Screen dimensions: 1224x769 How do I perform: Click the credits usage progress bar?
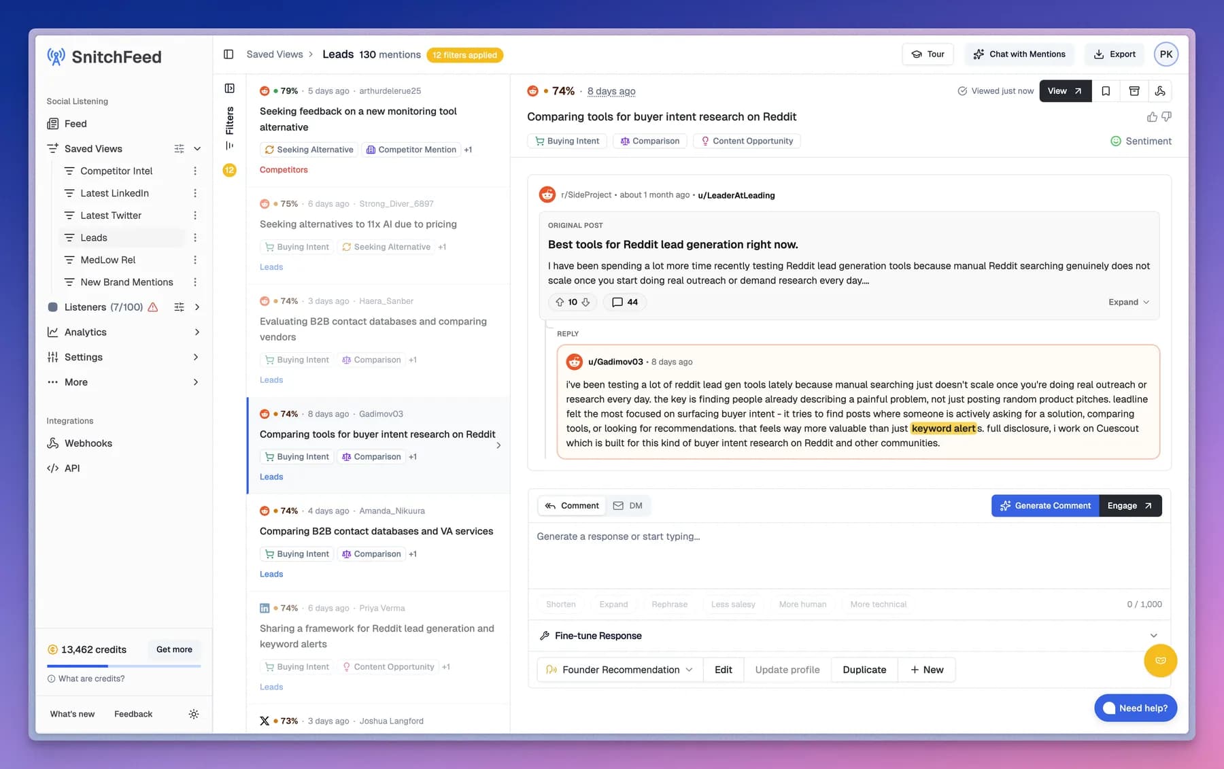click(124, 666)
